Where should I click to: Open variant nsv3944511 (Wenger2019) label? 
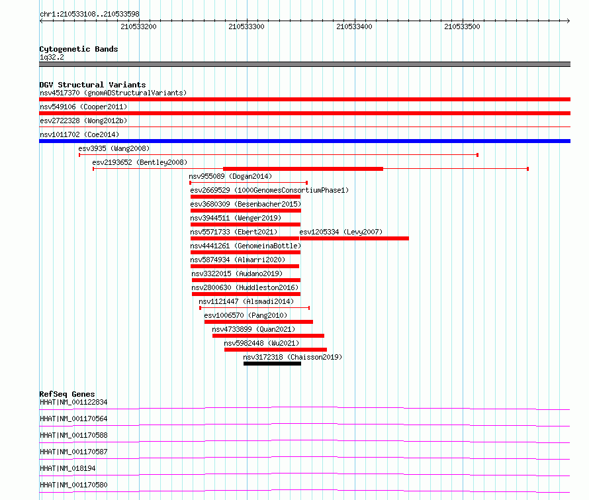tap(236, 218)
